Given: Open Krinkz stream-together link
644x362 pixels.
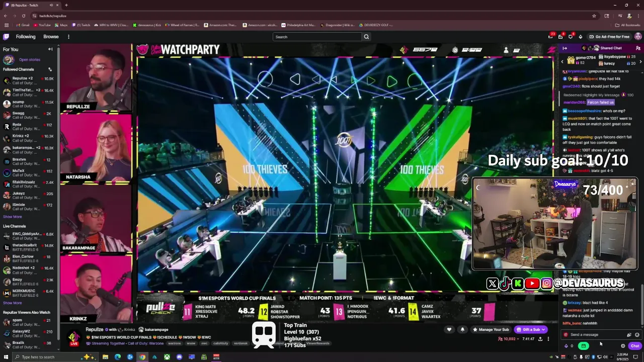Looking at the screenshot, I should [129, 330].
